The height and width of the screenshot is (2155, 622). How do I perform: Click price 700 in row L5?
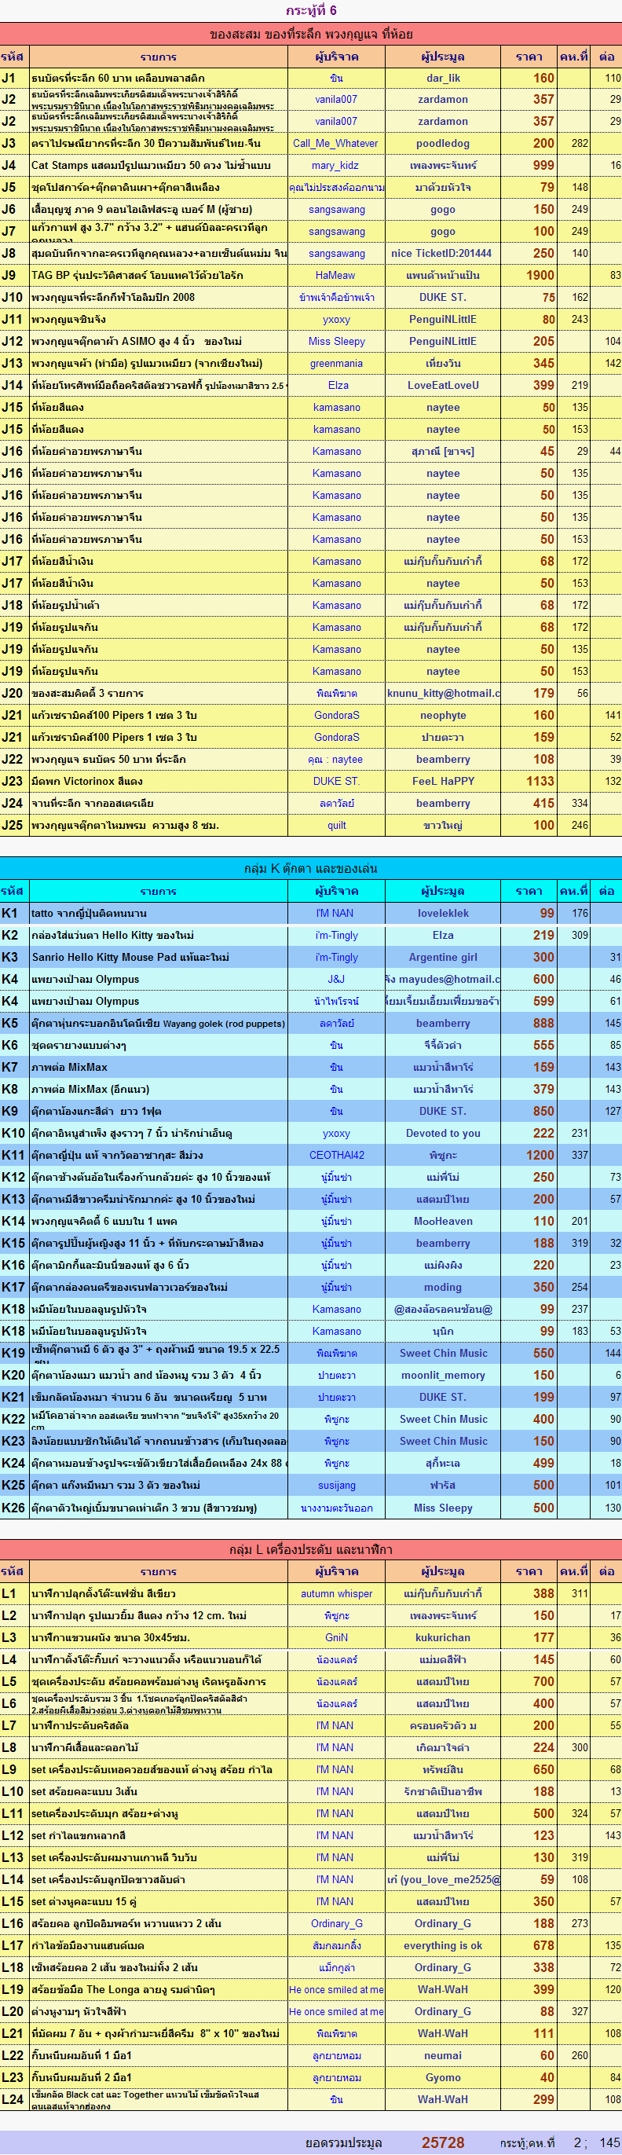tap(543, 1682)
